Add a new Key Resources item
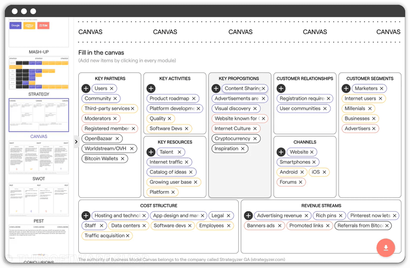This screenshot has width=410, height=268. pyautogui.click(x=151, y=152)
